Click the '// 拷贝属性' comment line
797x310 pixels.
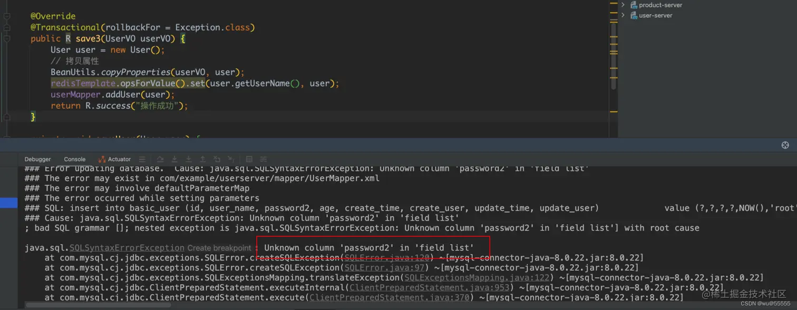[x=75, y=61]
